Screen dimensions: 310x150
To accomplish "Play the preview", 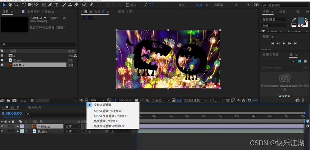I will tap(284, 43).
